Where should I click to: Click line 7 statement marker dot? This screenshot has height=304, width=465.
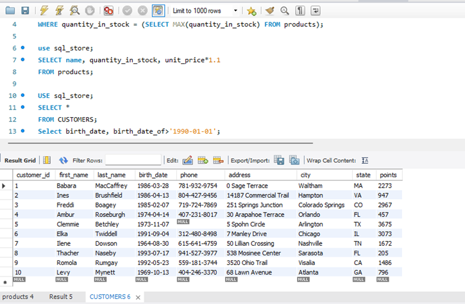[x=23, y=60]
